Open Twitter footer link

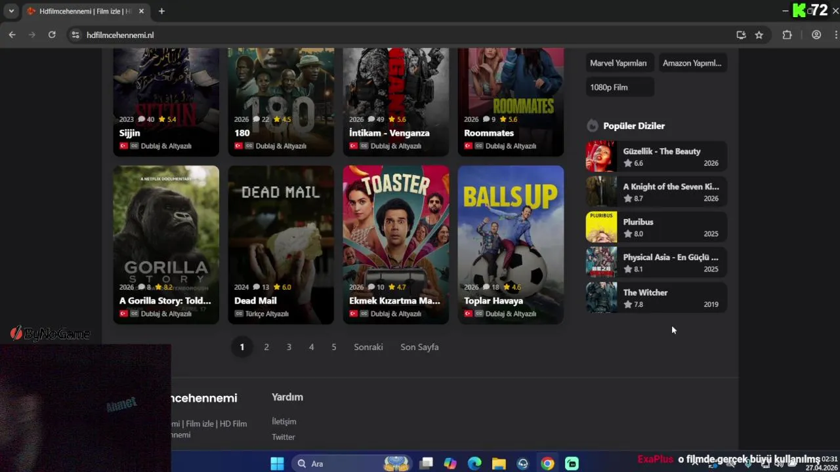click(x=283, y=437)
